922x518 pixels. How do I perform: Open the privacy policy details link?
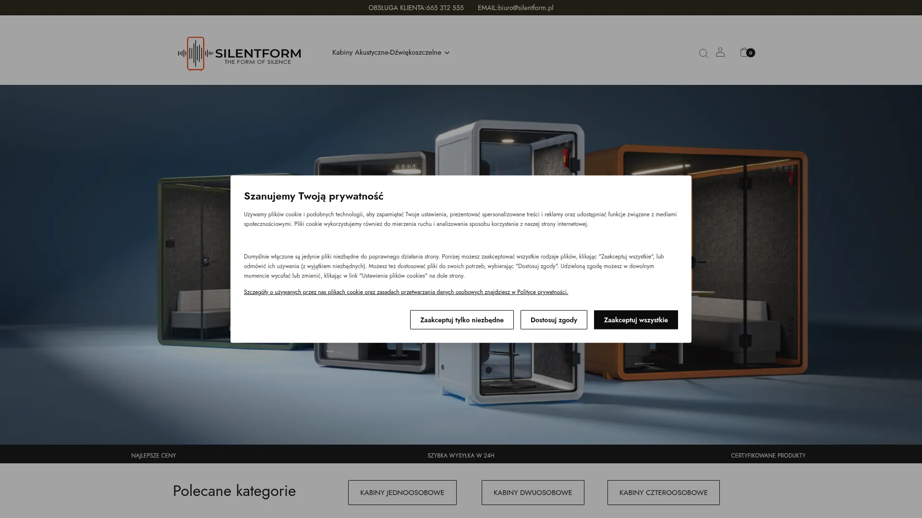click(406, 292)
